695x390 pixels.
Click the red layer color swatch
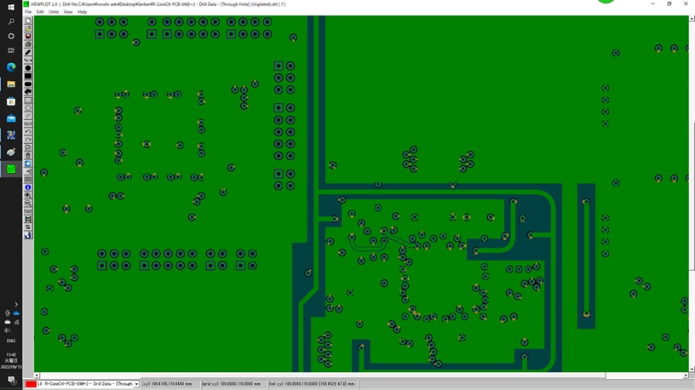pos(31,384)
